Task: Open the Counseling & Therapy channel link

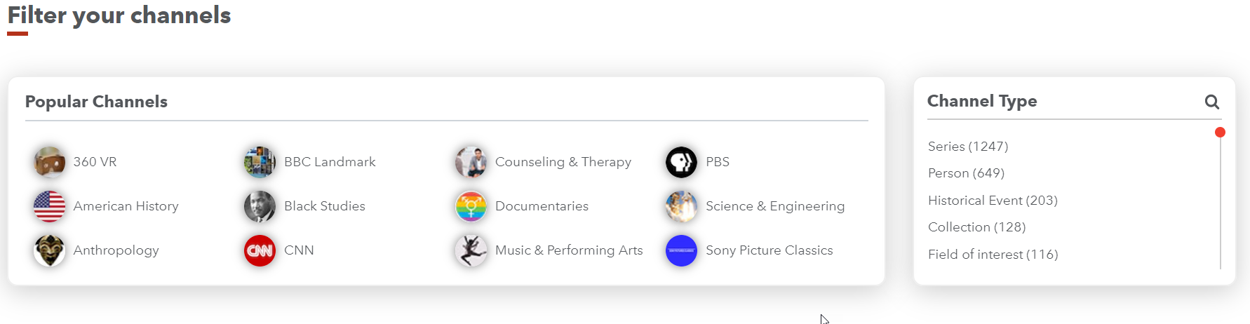Action: coord(563,162)
